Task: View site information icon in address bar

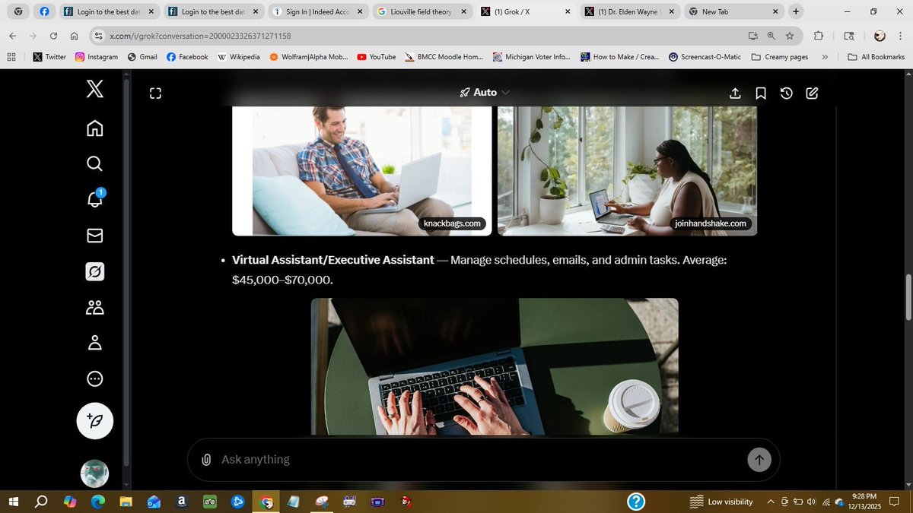Action: (97, 36)
